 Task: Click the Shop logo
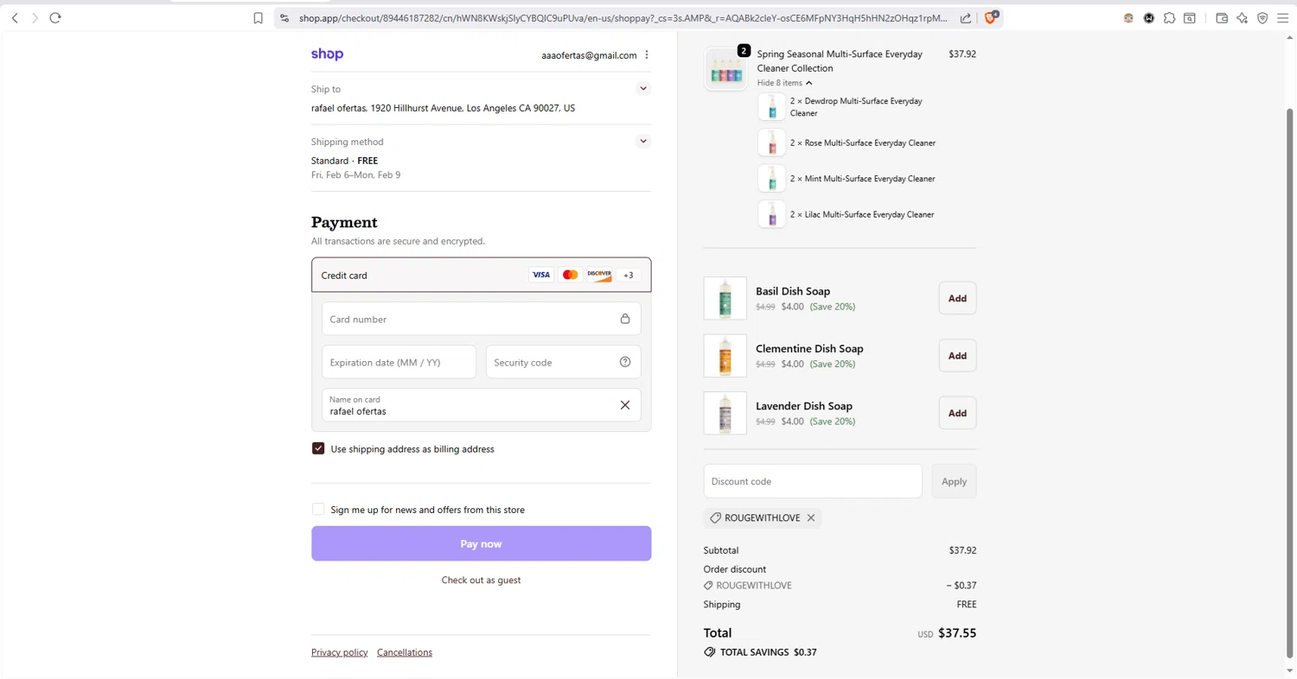click(327, 54)
